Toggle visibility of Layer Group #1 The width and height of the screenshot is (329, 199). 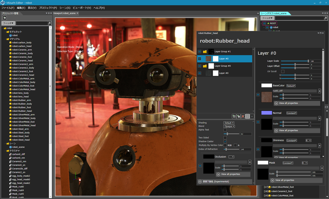(200, 52)
